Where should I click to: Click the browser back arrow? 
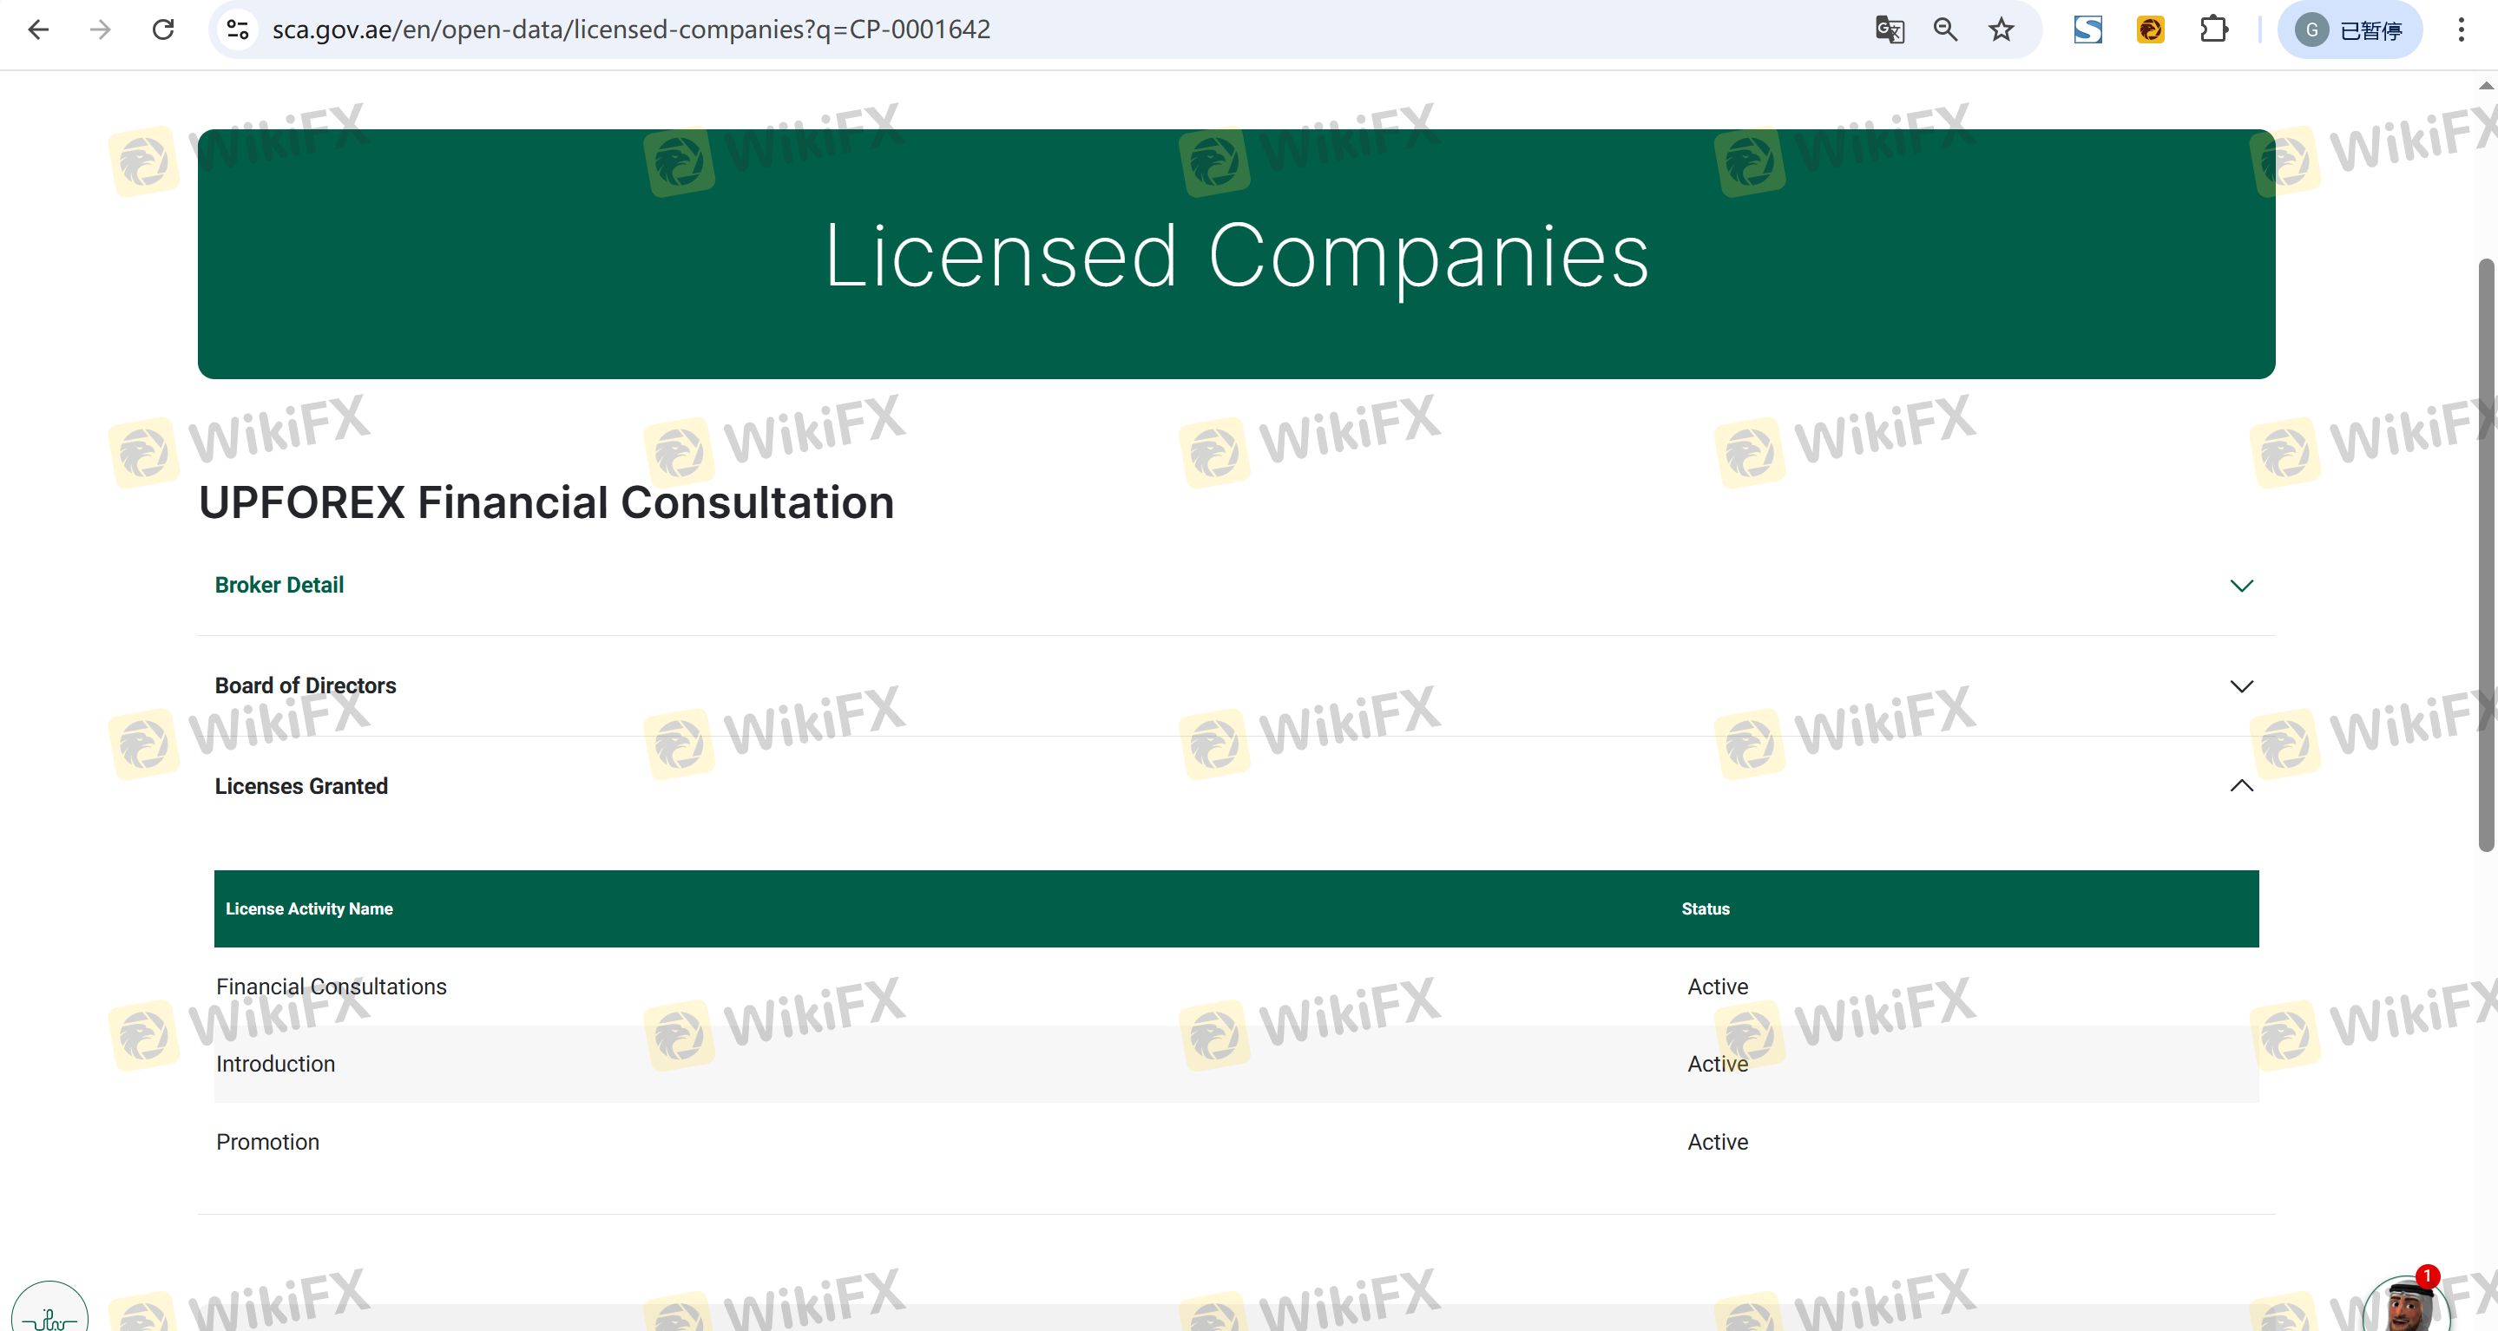click(x=39, y=30)
